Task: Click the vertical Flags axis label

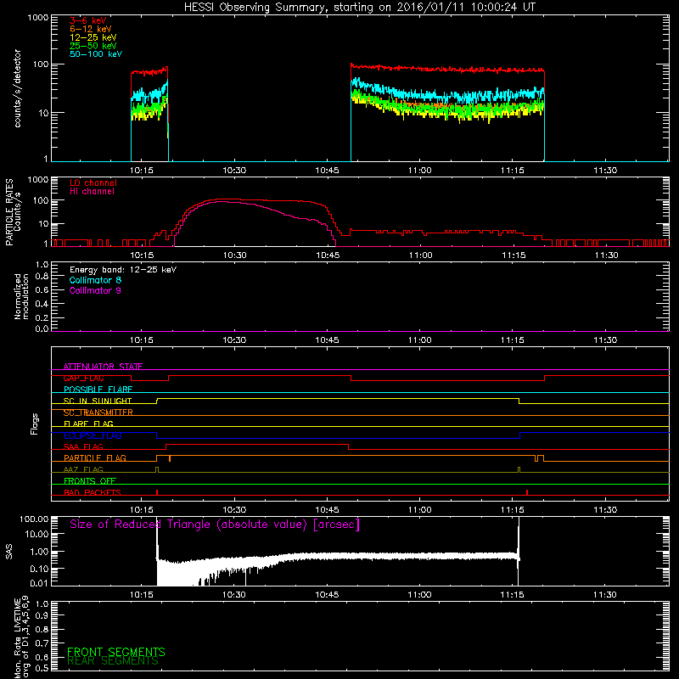Action: click(x=35, y=424)
